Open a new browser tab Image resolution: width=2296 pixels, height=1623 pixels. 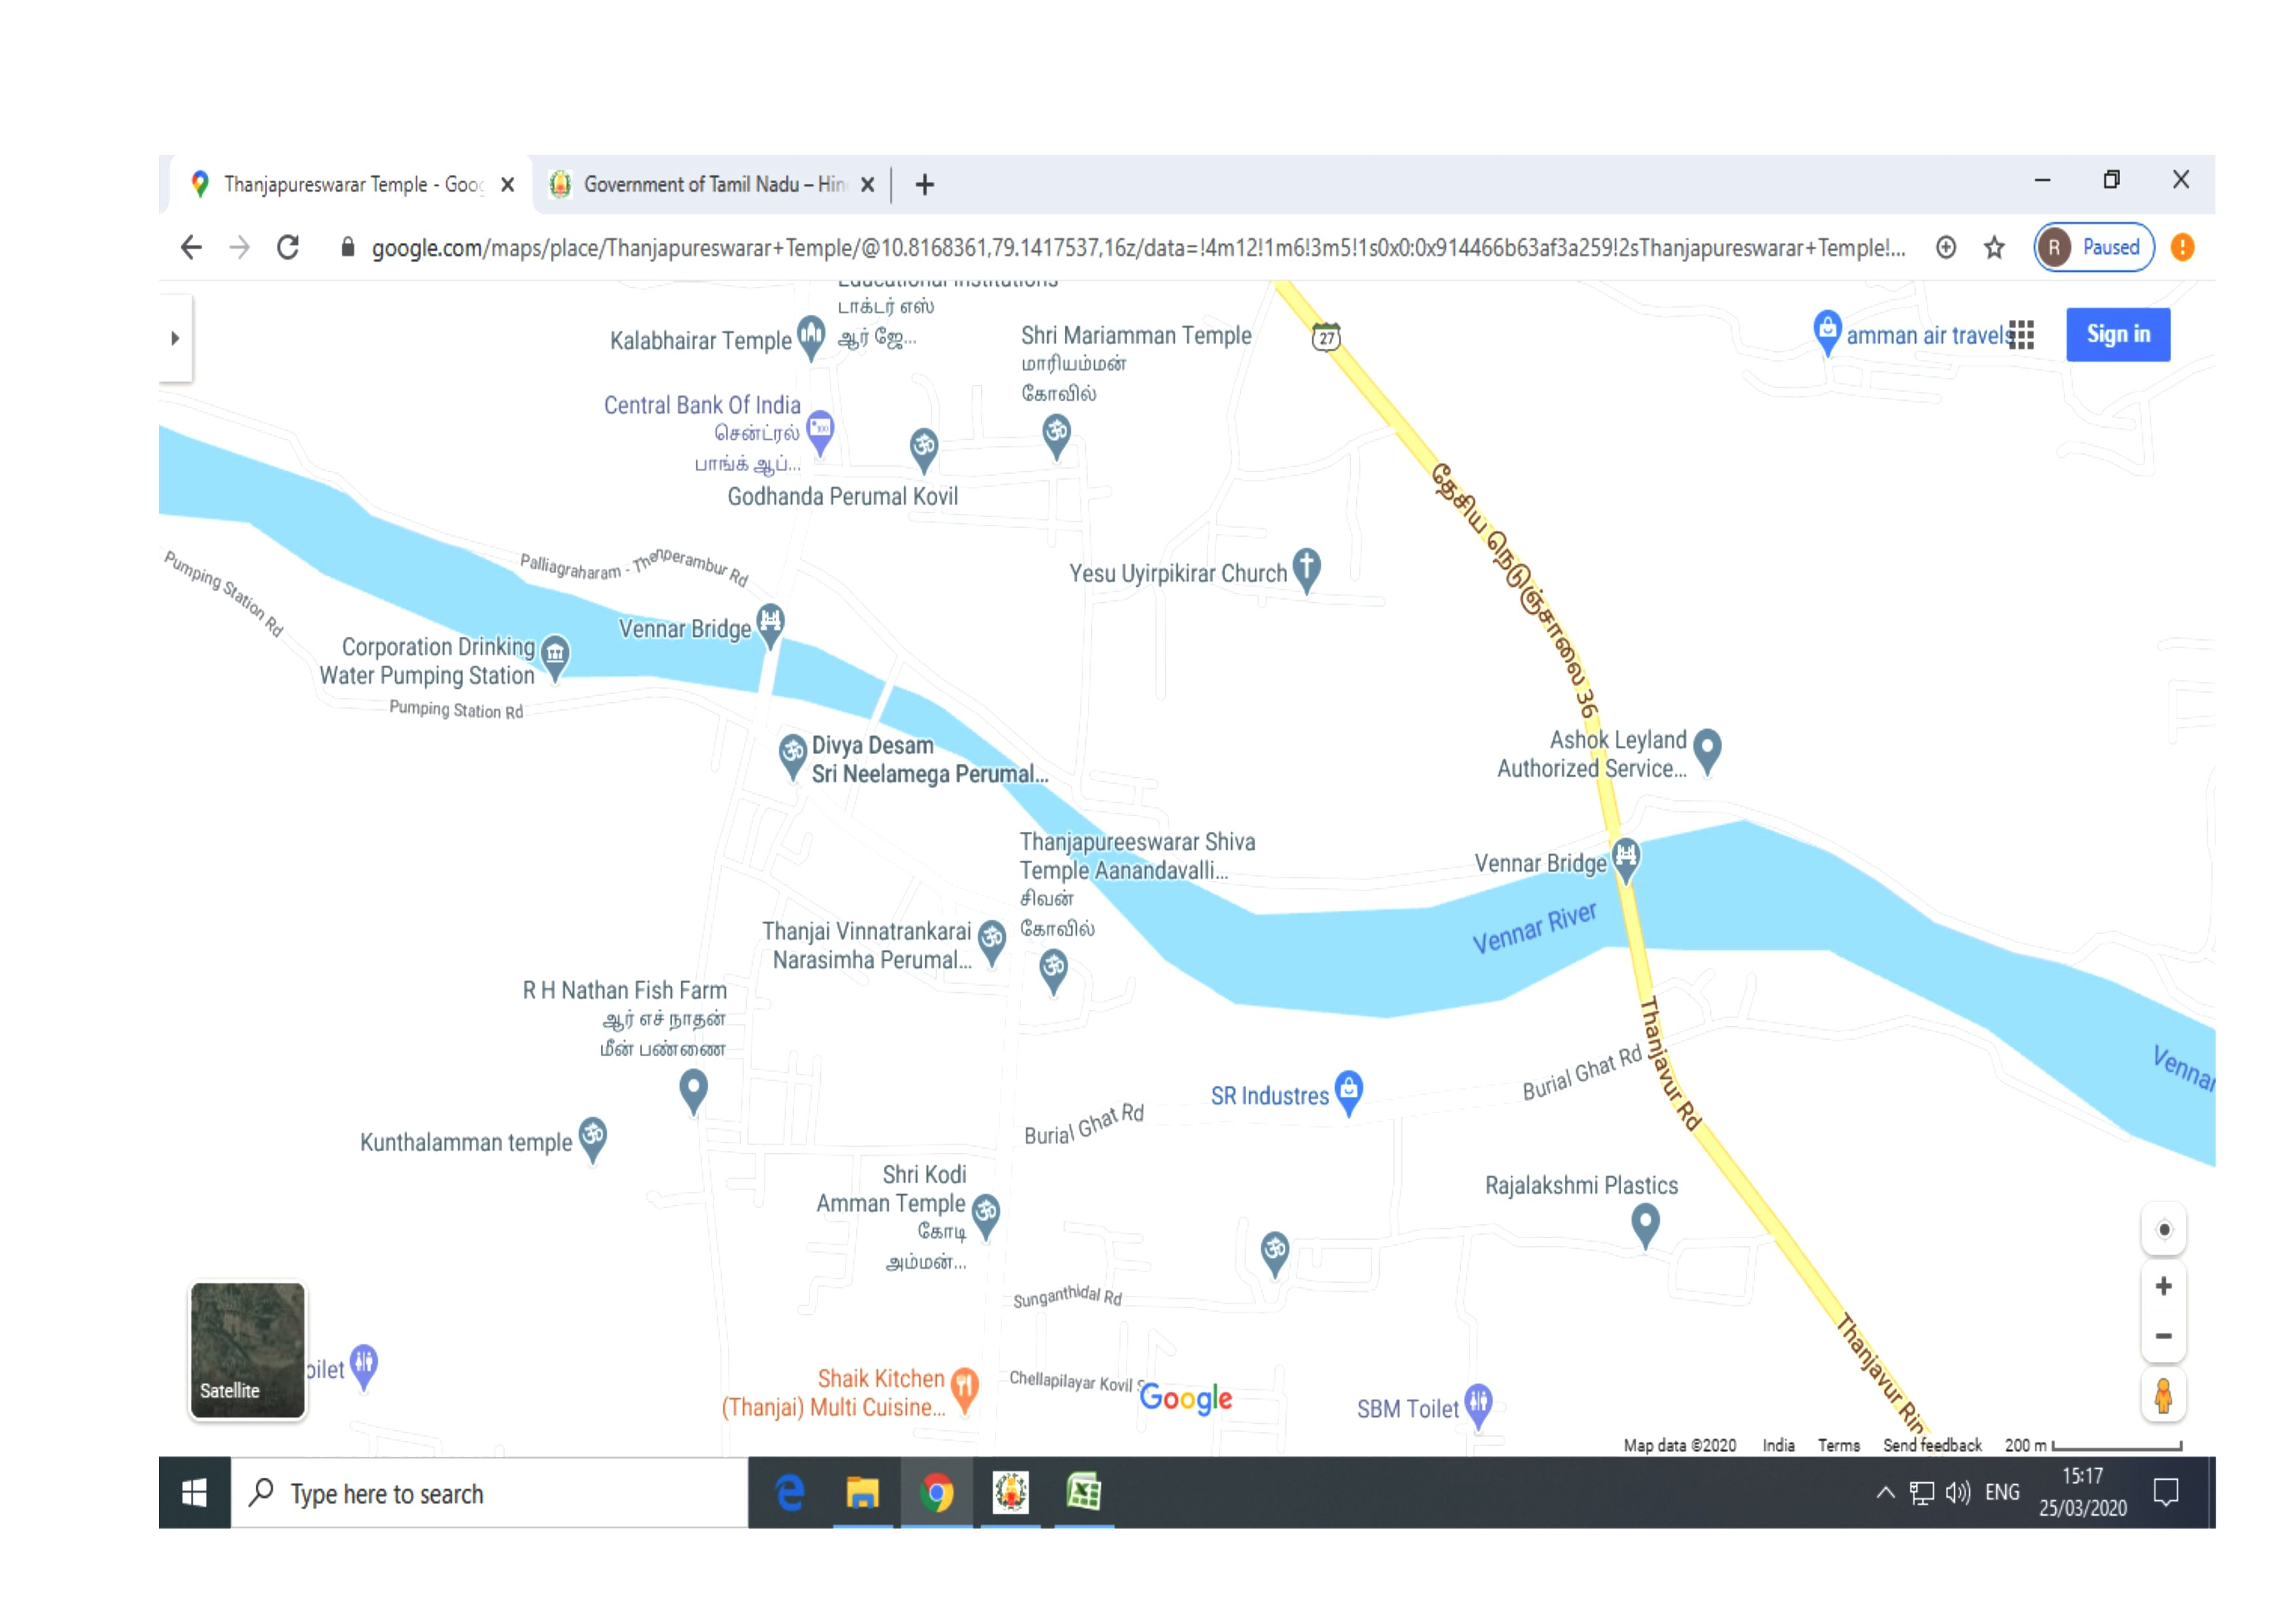click(925, 185)
